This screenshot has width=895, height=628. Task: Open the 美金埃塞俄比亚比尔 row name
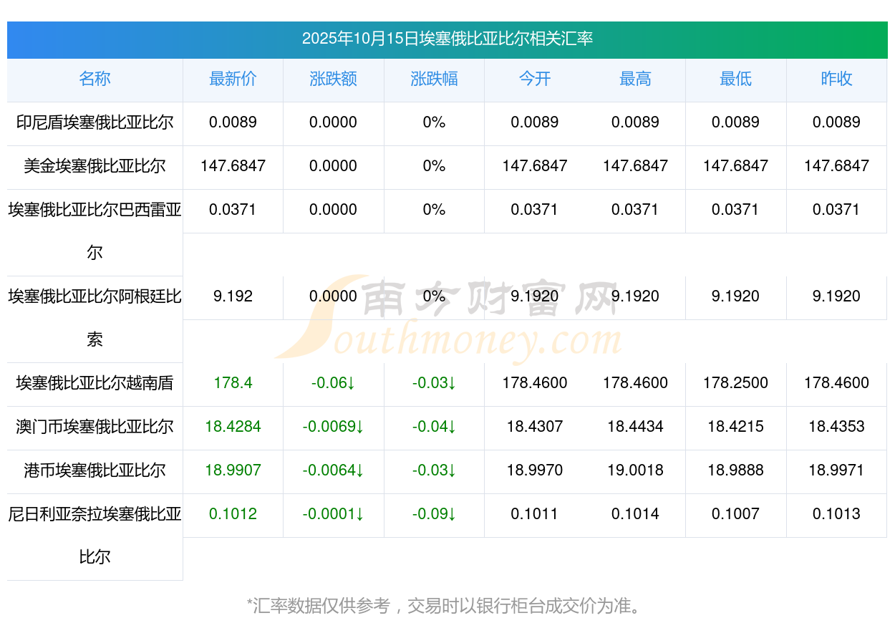[x=95, y=166]
